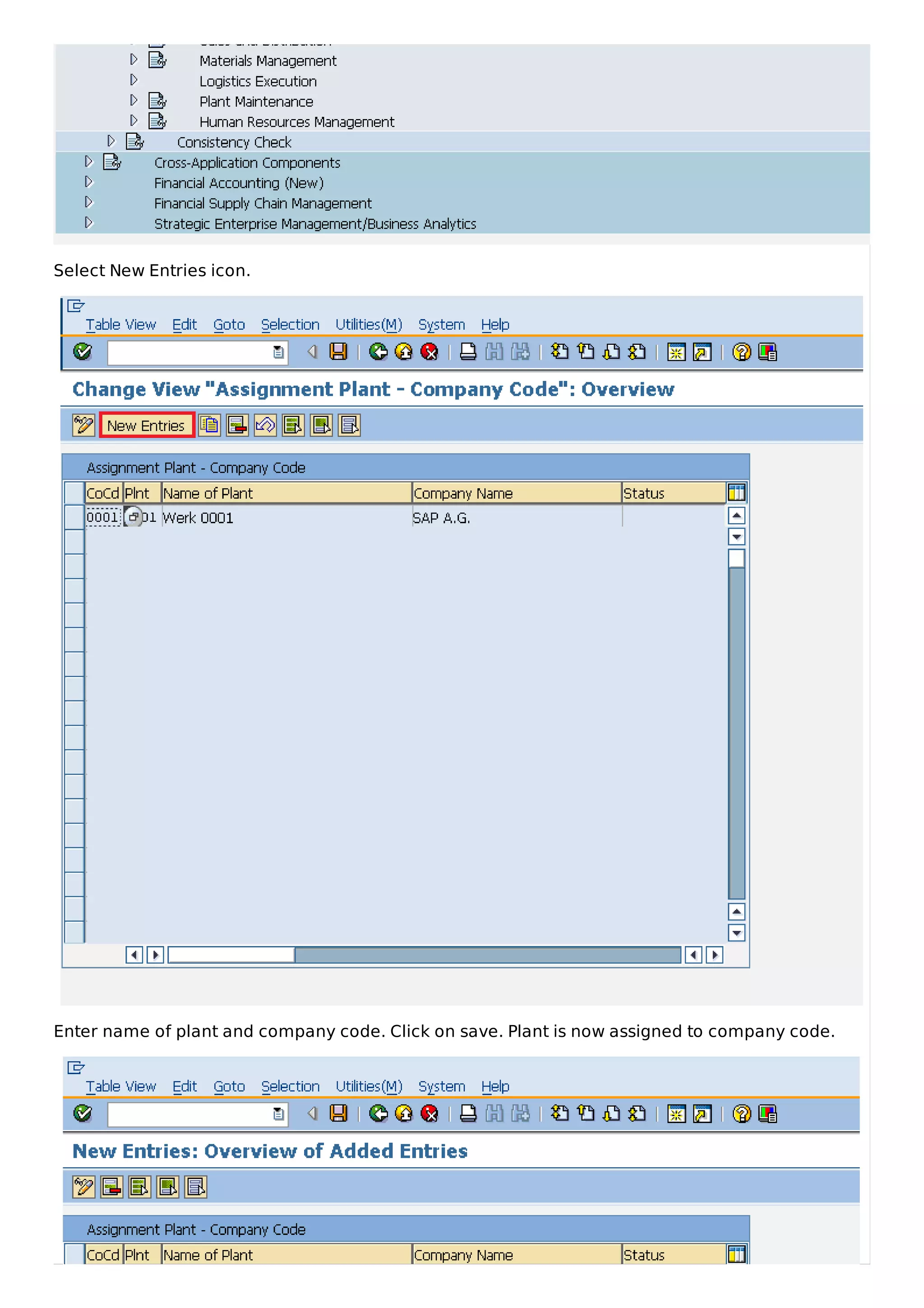The height and width of the screenshot is (1308, 924).
Task: Expand Financial Accounting (New) tree node
Action: (x=88, y=182)
